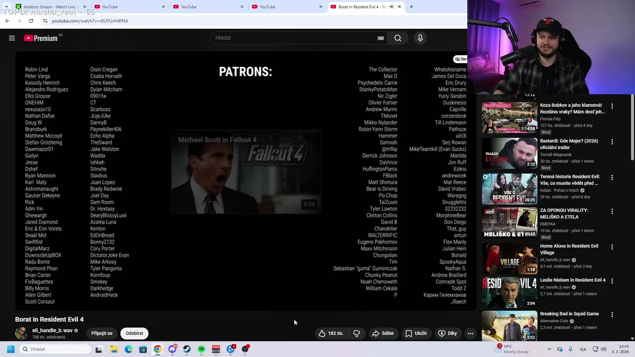The width and height of the screenshot is (635, 357).
Task: Open OBS Studio from taskbar
Action: [245, 349]
